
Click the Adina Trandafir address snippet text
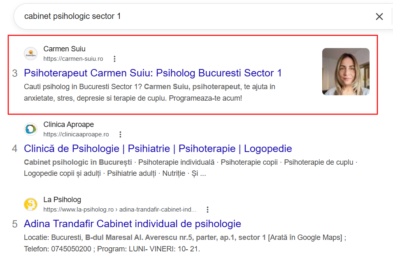pyautogui.click(x=185, y=243)
